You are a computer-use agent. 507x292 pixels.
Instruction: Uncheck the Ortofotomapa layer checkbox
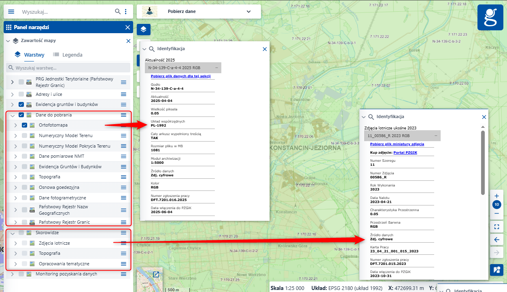24,125
